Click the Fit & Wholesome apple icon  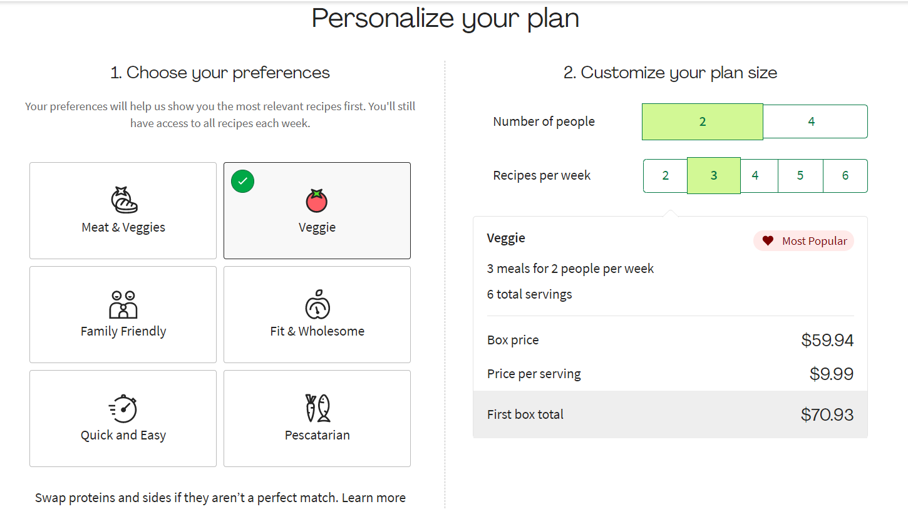click(x=317, y=304)
